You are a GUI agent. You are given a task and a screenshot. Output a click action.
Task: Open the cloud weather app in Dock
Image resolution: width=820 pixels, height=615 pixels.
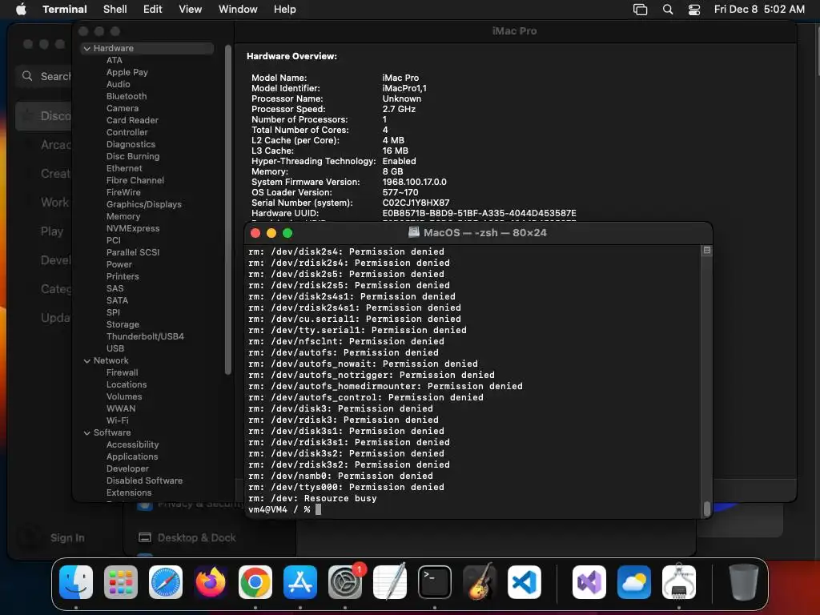click(634, 582)
